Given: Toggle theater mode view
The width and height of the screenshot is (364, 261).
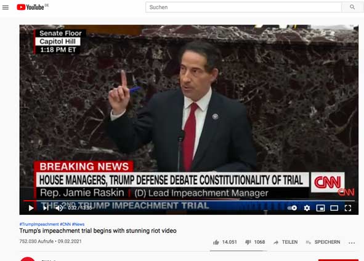Looking at the screenshot, I should click(334, 208).
